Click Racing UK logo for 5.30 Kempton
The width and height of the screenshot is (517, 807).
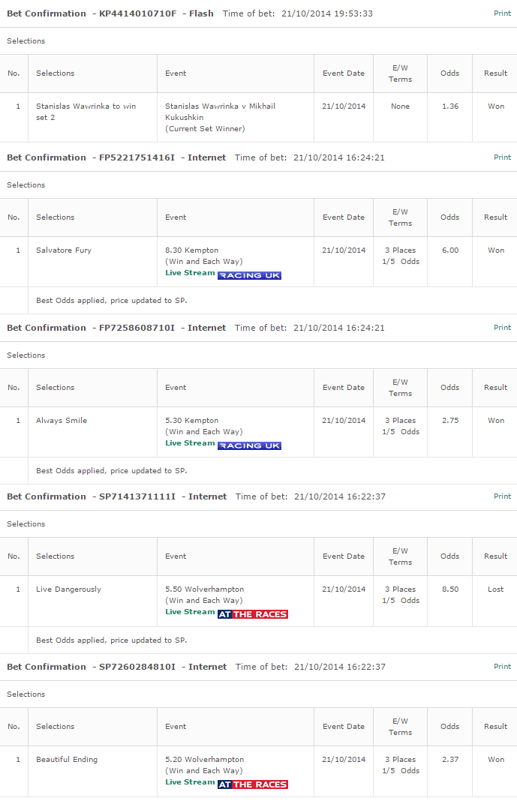249,445
